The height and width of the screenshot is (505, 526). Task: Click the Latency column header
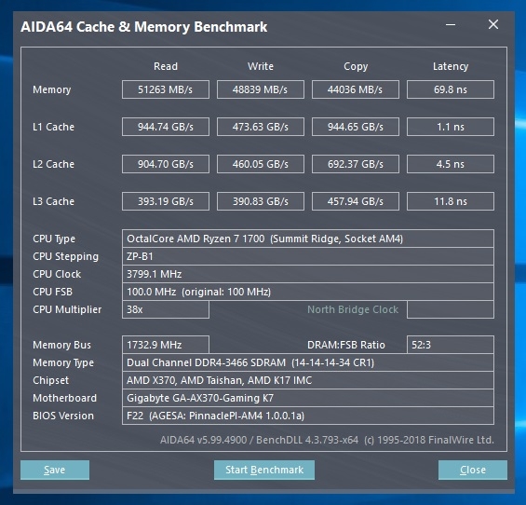[451, 66]
